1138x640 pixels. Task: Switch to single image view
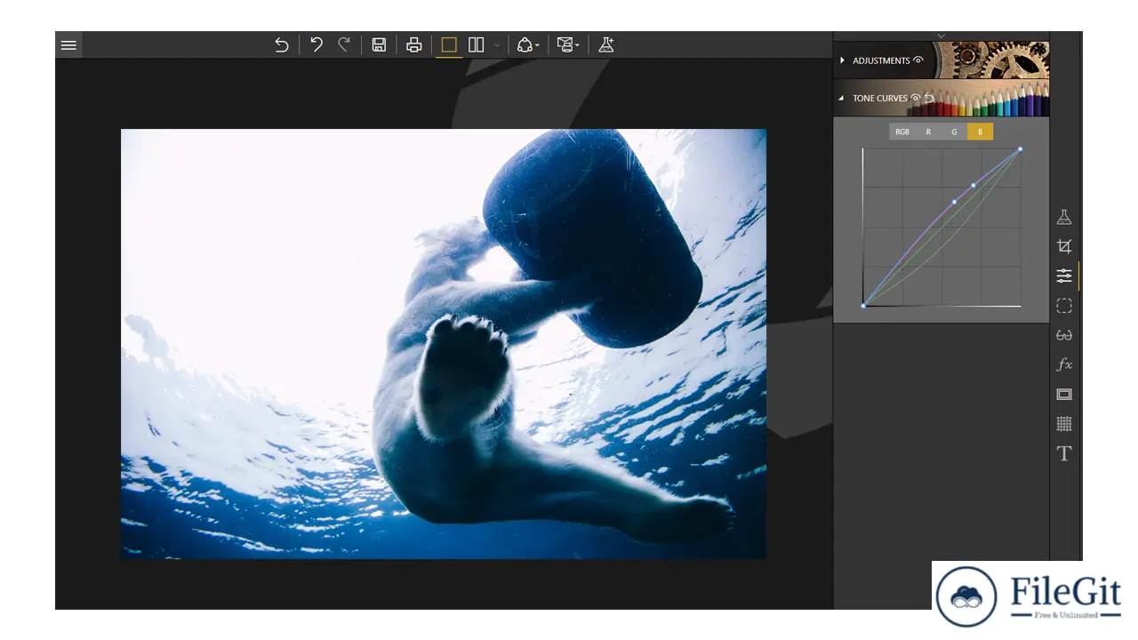coord(449,44)
